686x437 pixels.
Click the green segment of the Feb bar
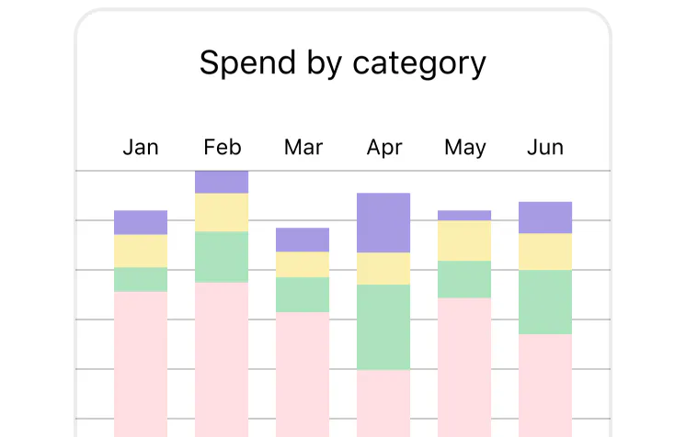click(222, 256)
